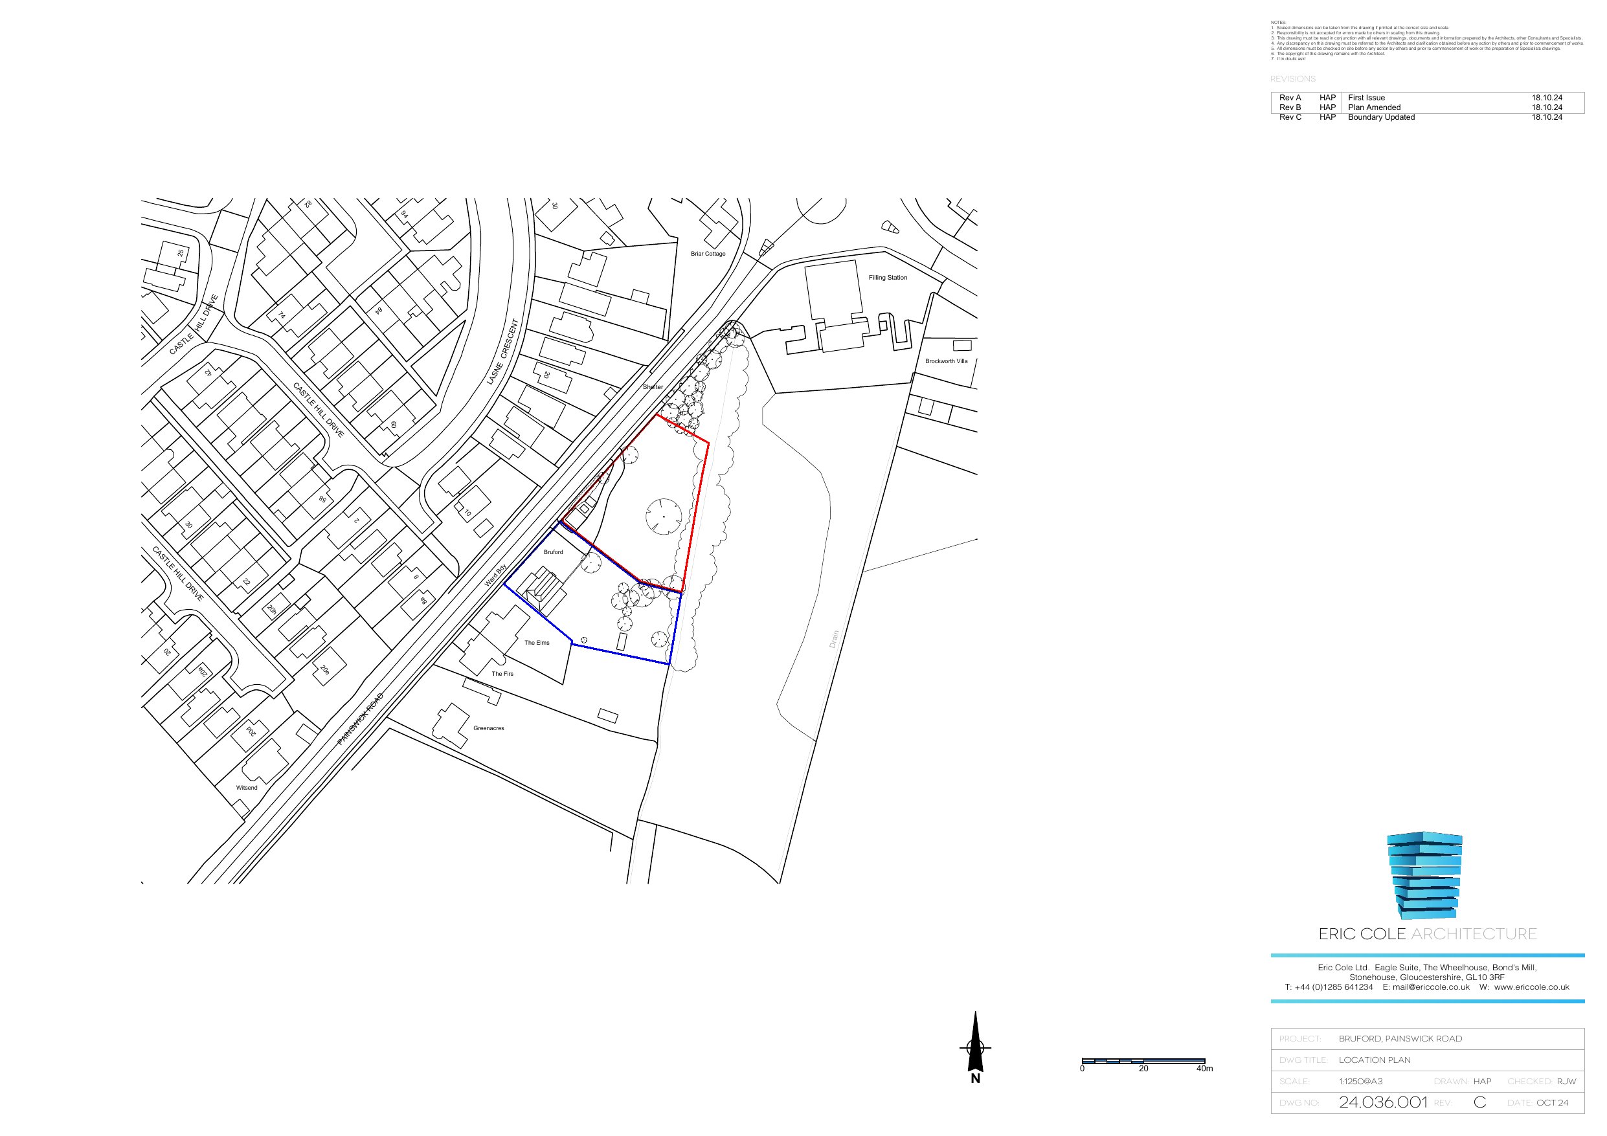
Task: Click the large tree symbol in red site
Action: (x=663, y=517)
